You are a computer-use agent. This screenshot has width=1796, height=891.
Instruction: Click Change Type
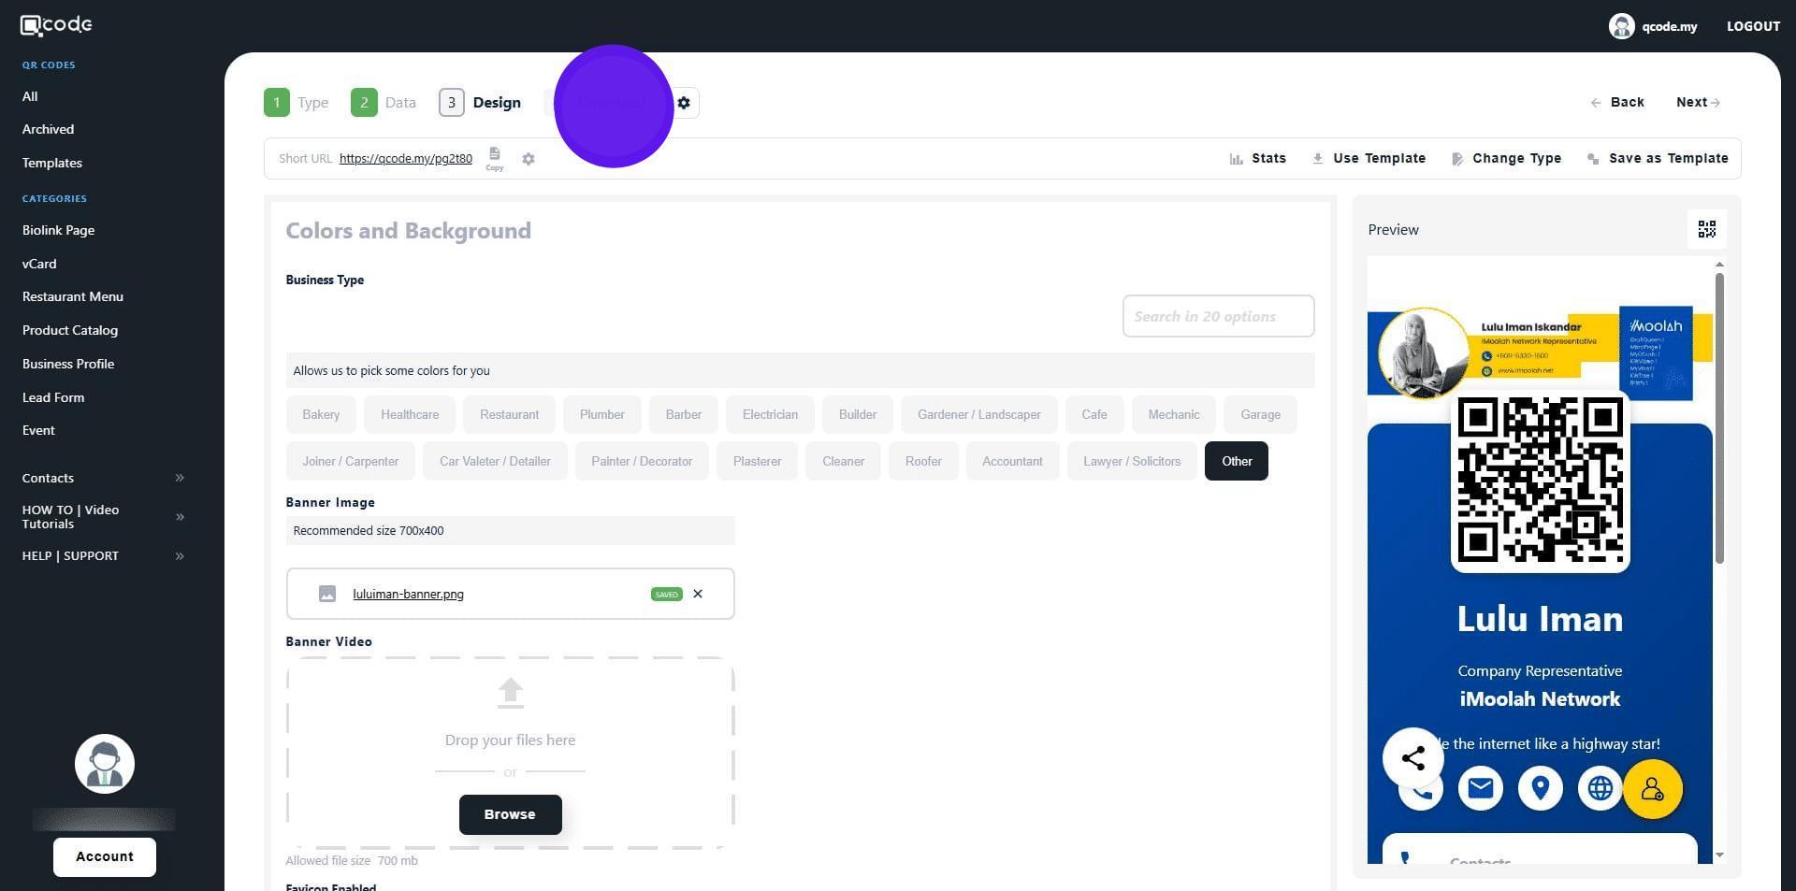[1507, 159]
